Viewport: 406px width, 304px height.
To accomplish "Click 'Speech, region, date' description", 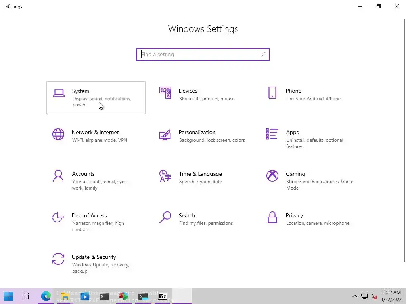I will tap(200, 182).
